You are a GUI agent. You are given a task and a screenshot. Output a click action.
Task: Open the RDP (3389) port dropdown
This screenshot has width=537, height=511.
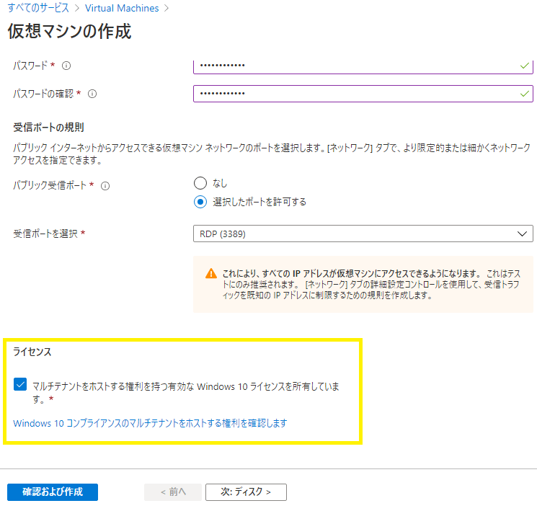(363, 234)
